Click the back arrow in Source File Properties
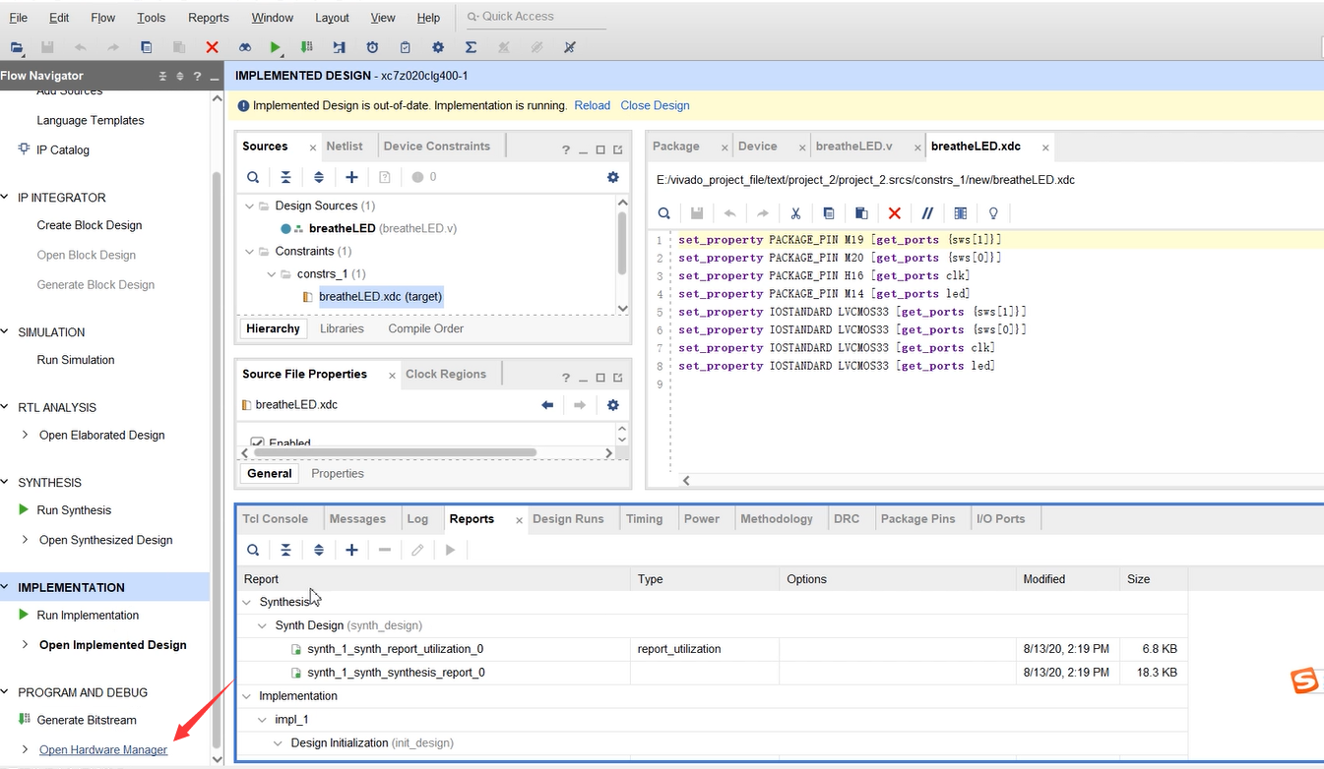The width and height of the screenshot is (1324, 769). point(547,405)
